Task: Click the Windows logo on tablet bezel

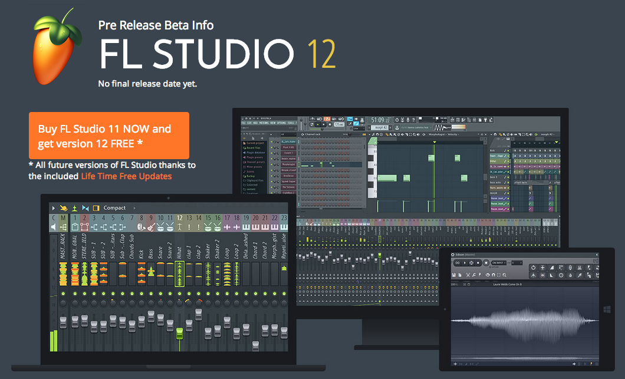Action: pos(607,309)
